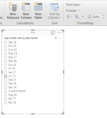The width and height of the screenshot is (107, 118).
Task: Click the decimal places icon
Action: (89, 17)
